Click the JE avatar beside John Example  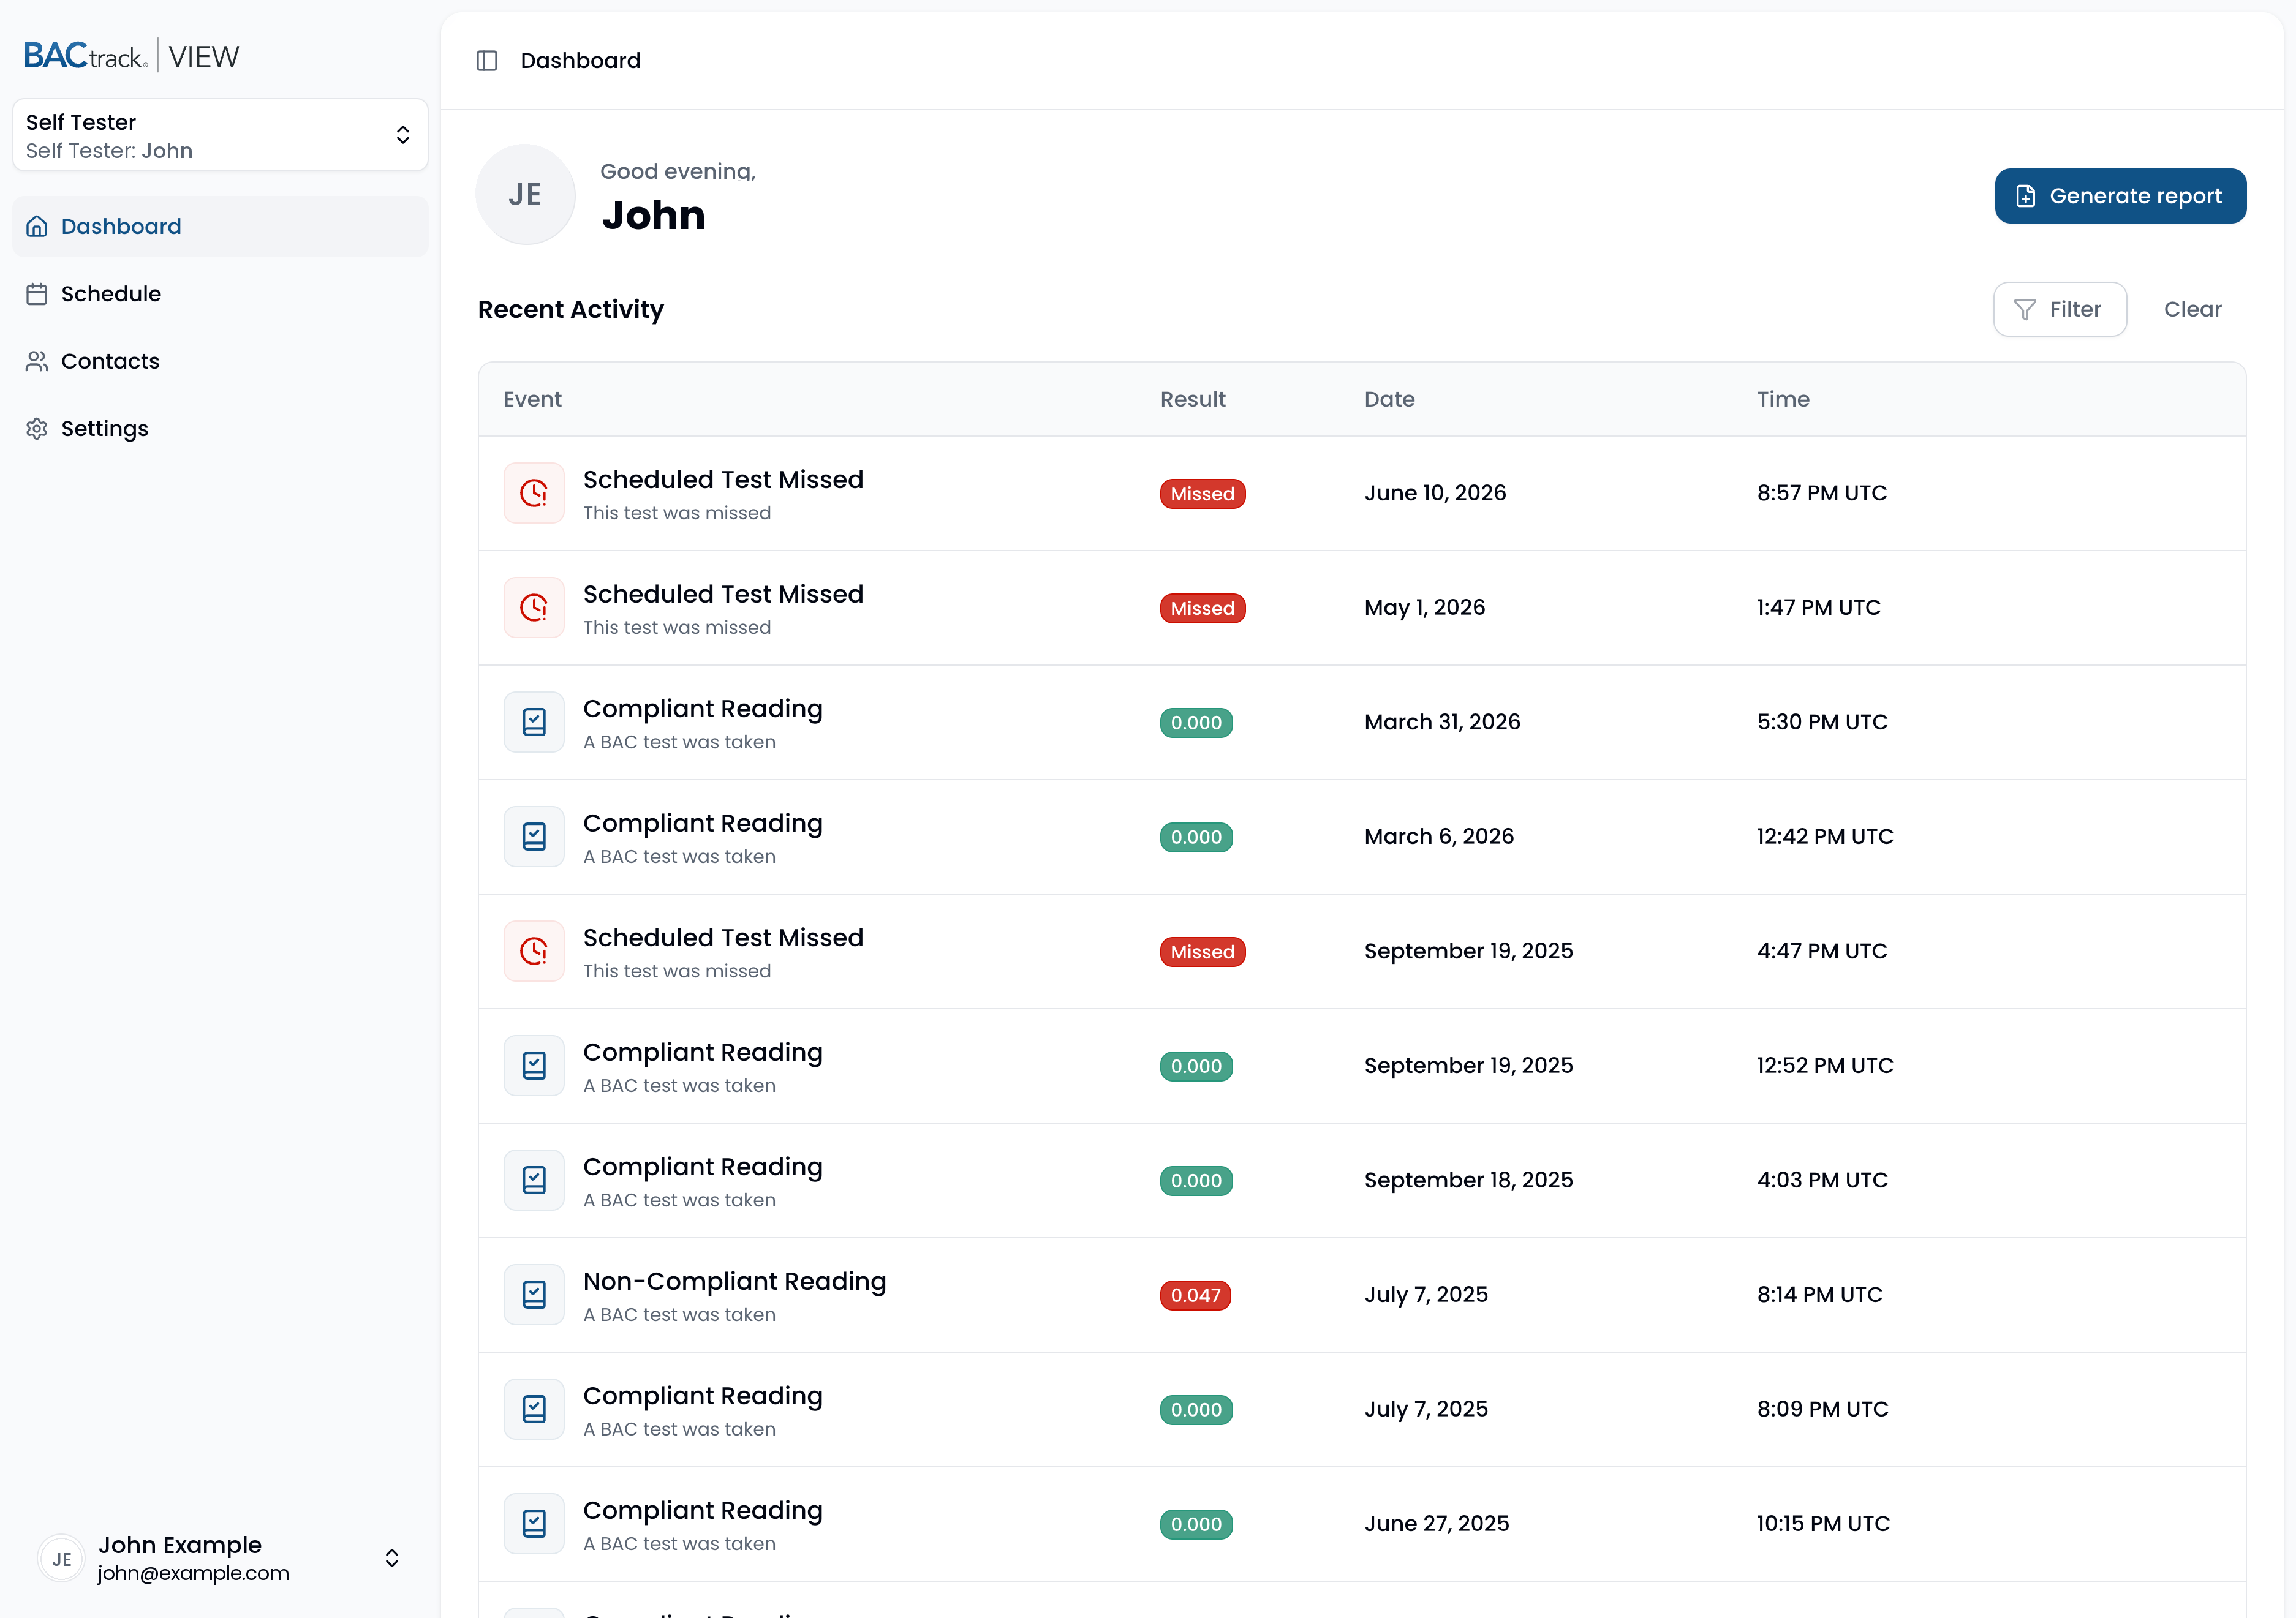(62, 1559)
